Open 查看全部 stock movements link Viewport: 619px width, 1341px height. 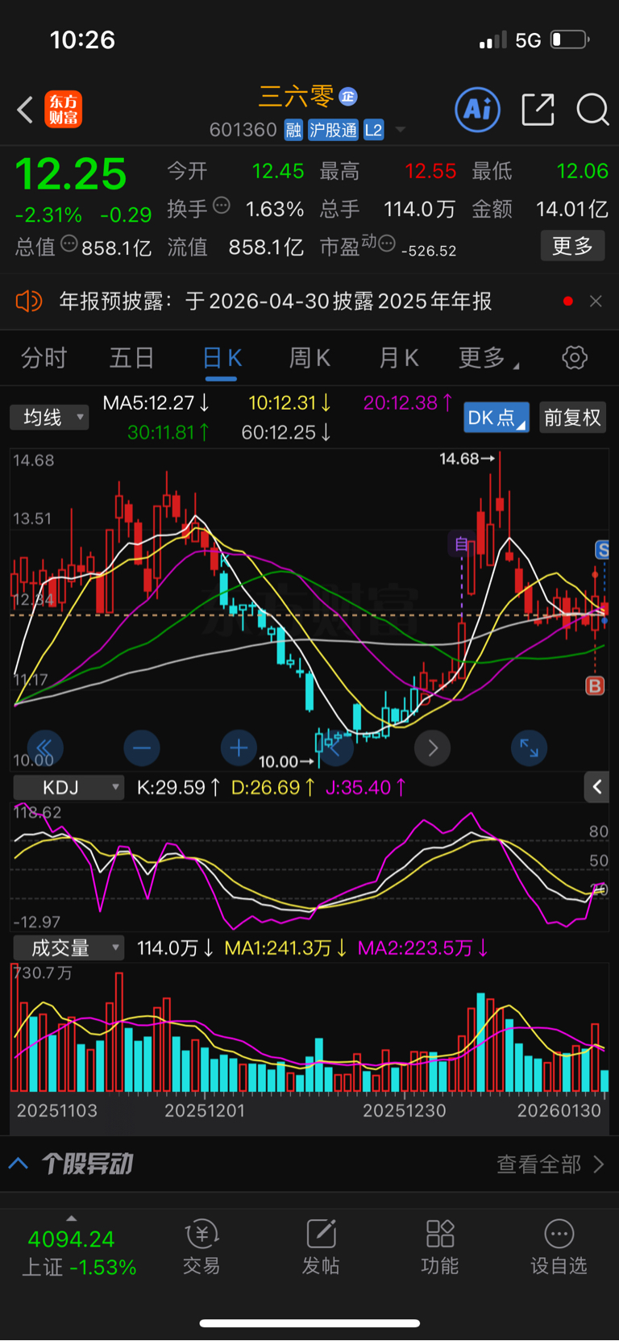click(550, 1164)
